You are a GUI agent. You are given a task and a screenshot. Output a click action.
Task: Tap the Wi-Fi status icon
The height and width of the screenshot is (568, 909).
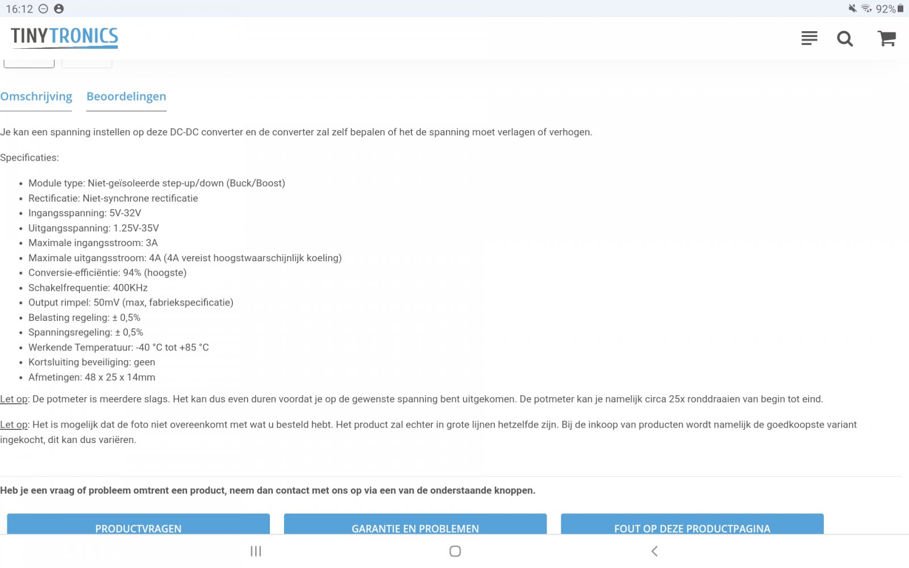pos(866,9)
